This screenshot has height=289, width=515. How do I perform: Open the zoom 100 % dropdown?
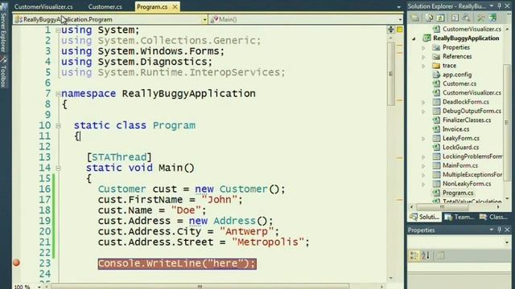tap(39, 287)
